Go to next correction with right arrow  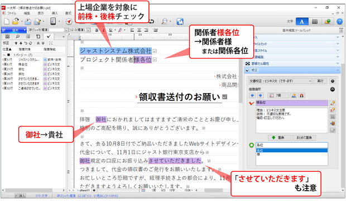coord(260,95)
